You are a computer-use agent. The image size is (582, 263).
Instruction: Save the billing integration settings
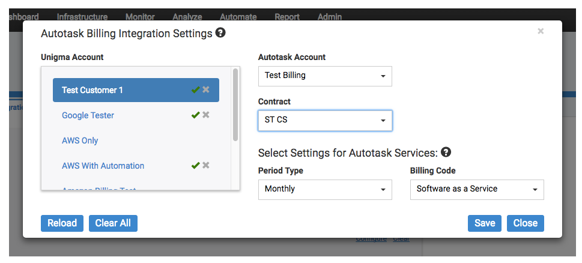[x=484, y=223]
